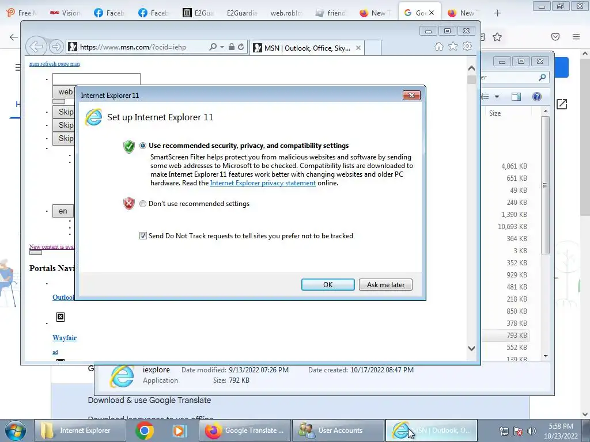Expand the Explorer view options dropdown arrow
The image size is (590, 442).
pyautogui.click(x=497, y=97)
